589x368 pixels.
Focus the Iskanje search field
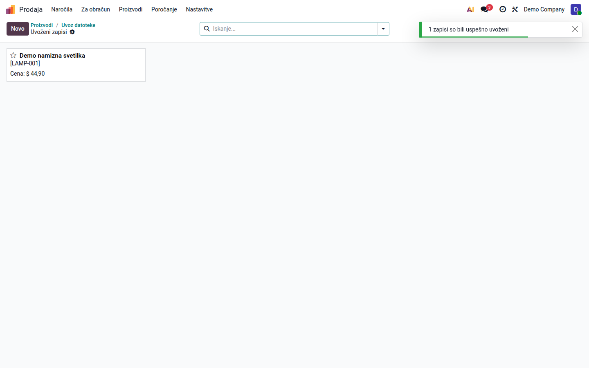click(x=294, y=29)
